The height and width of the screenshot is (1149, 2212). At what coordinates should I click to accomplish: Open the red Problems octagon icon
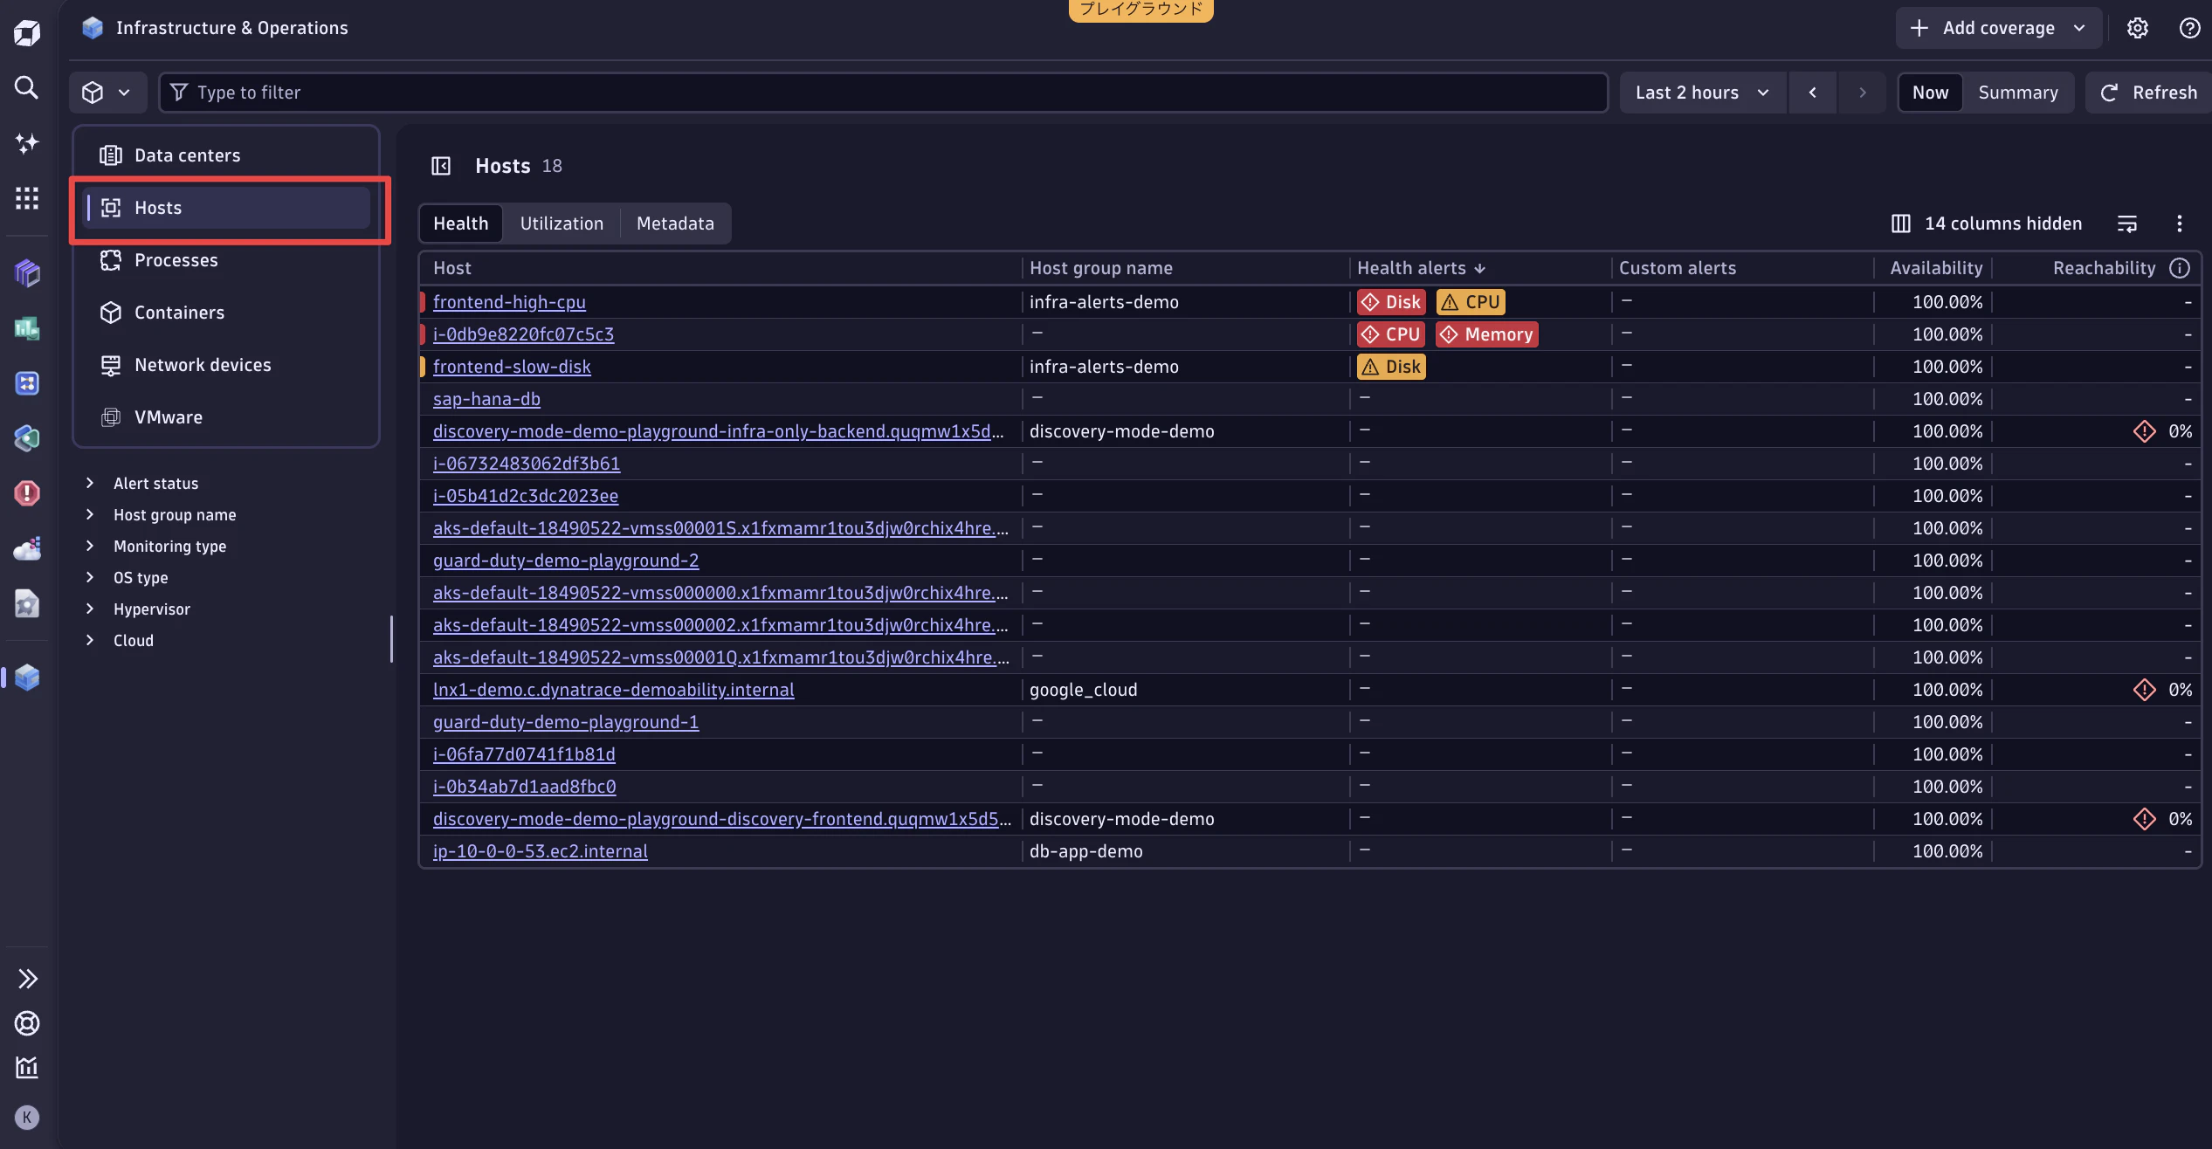click(x=27, y=493)
